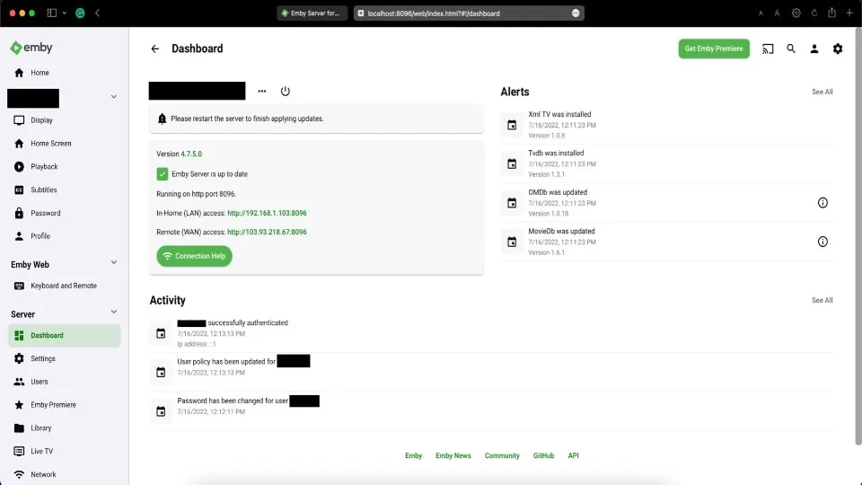Viewport: 862px width, 485px height.
Task: Click the browser share icon
Action: [831, 13]
